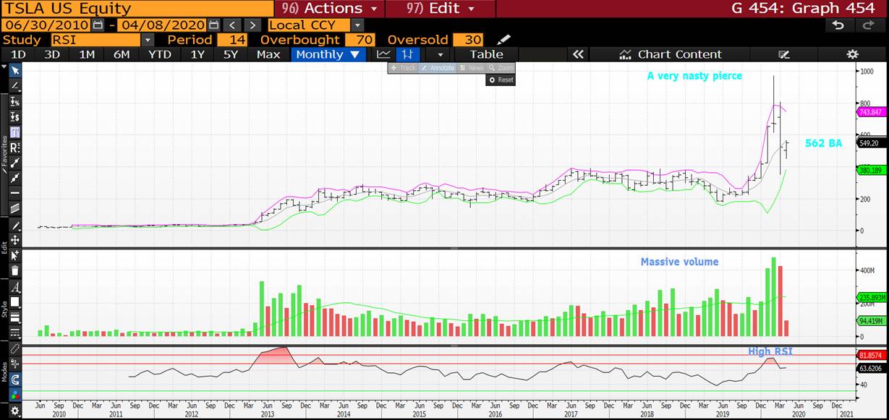Click the 'Massive volume' annotation text

(x=680, y=262)
